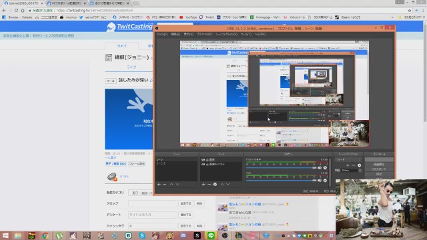Viewport: 427px width, 240px height.
Task: Open the OBS Help menu
Action: pyautogui.click(x=260, y=34)
